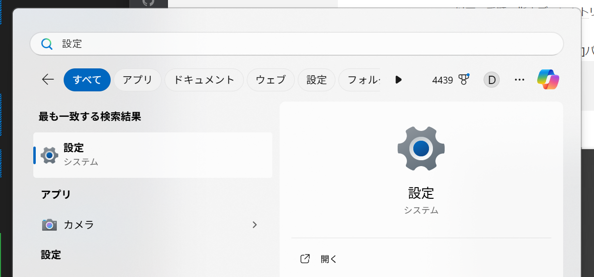Click the camera icon beside カメラ
This screenshot has width=594, height=277.
49,225
